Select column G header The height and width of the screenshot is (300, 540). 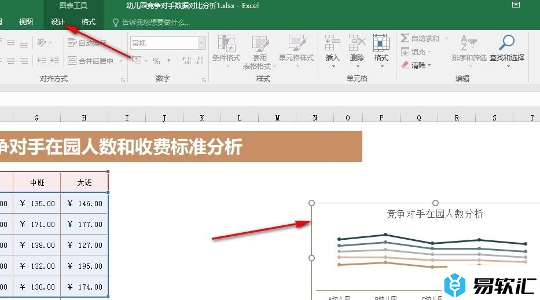(36, 118)
